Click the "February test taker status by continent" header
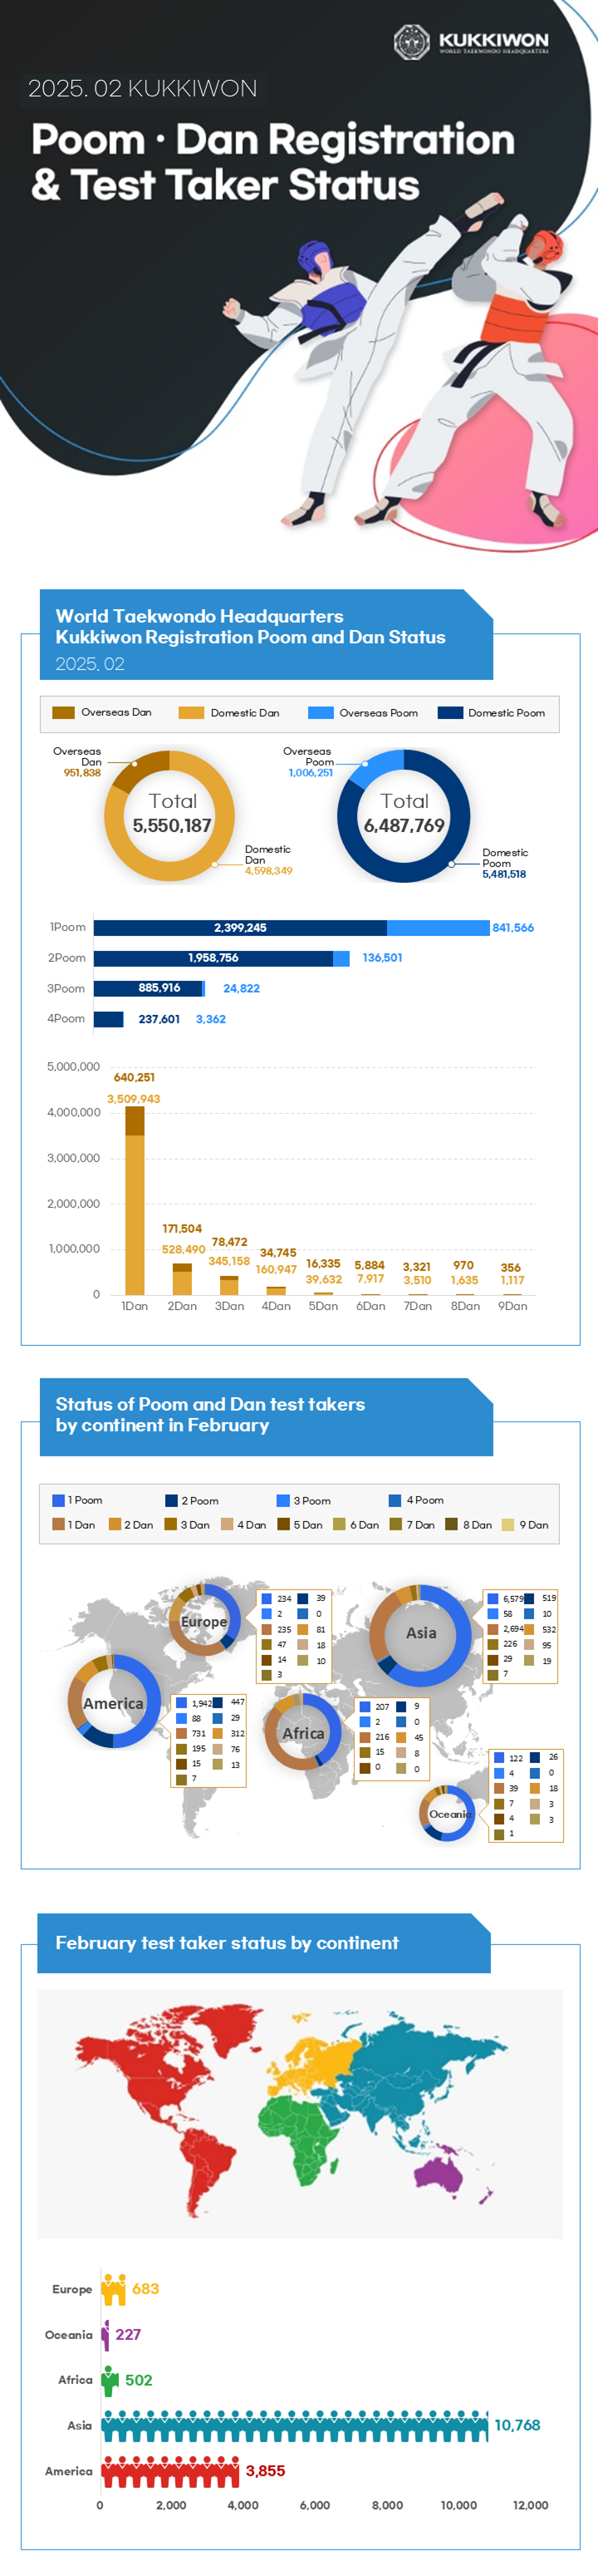 click(x=227, y=1943)
